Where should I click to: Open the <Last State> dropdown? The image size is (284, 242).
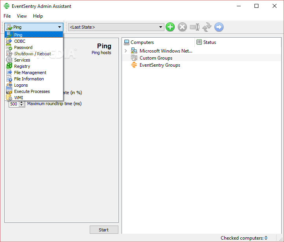(x=116, y=27)
